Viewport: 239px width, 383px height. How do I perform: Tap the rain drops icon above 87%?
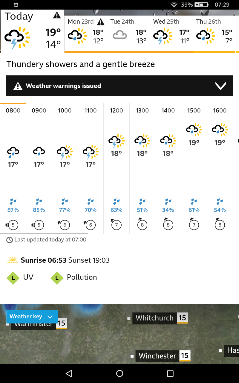coord(13,201)
